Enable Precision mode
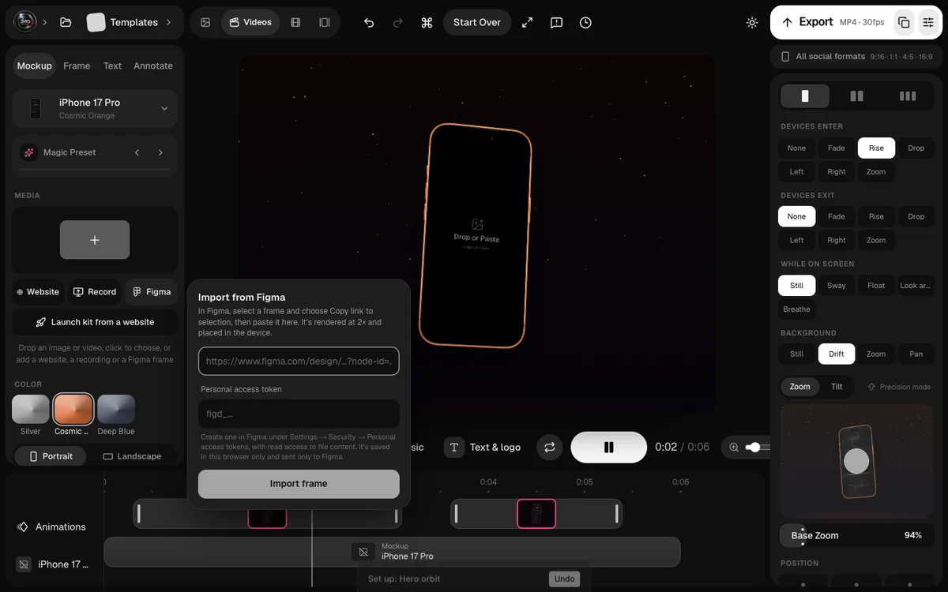Image resolution: width=948 pixels, height=592 pixels. (899, 387)
